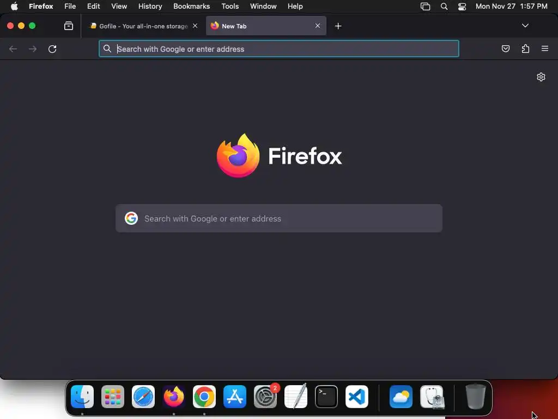Viewport: 558px width, 419px height.
Task: Open a new tab with plus button
Action: coord(338,26)
